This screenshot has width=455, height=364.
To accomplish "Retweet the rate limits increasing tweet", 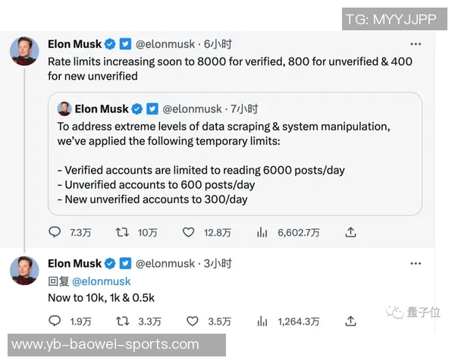I will click(122, 233).
